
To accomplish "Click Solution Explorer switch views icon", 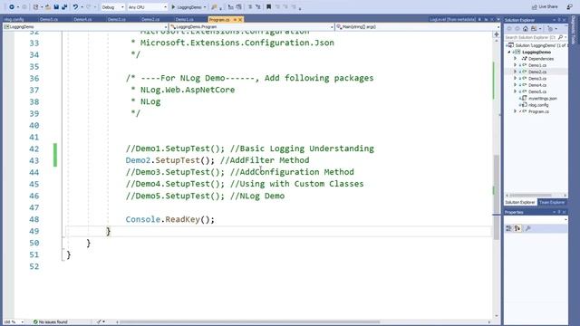I will click(x=534, y=29).
